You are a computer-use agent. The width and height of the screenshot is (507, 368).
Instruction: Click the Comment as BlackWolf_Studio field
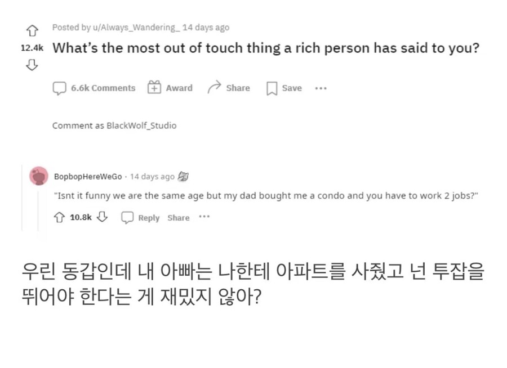(x=114, y=125)
